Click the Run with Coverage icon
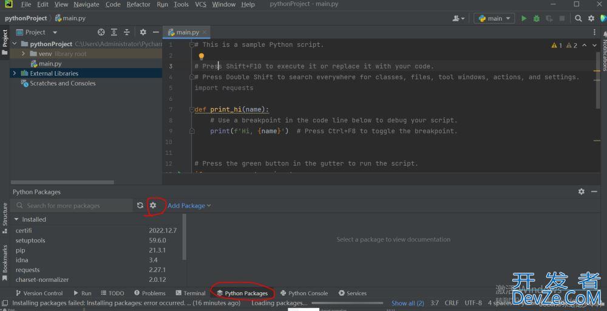Screen dimensions: 607x311 coord(549,18)
